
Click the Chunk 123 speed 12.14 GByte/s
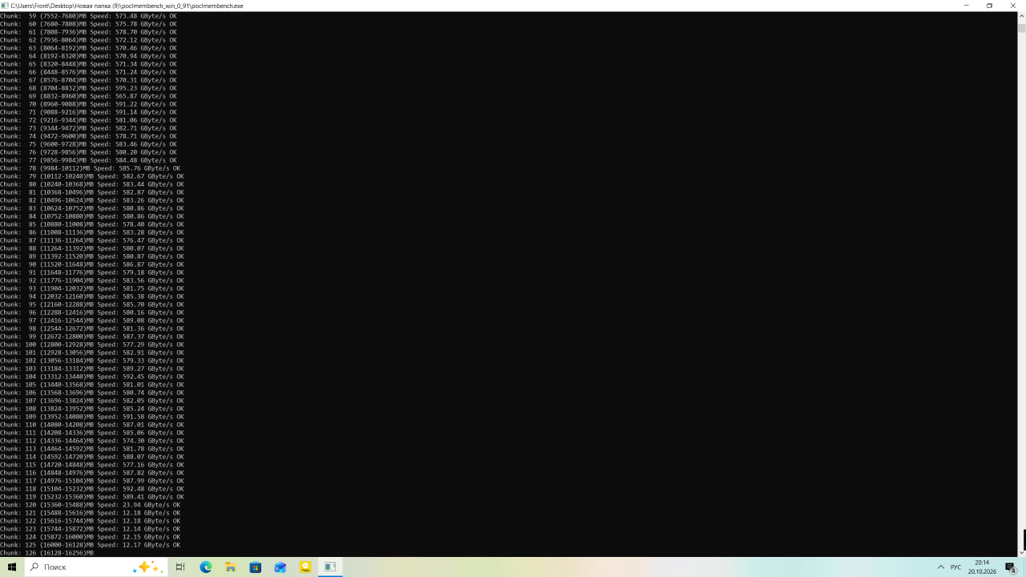146,529
